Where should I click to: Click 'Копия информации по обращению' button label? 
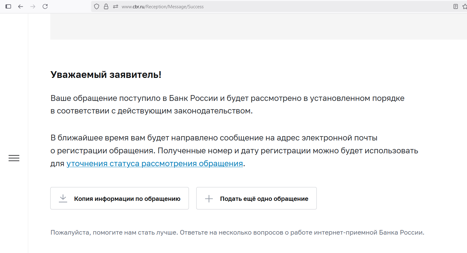point(127,199)
